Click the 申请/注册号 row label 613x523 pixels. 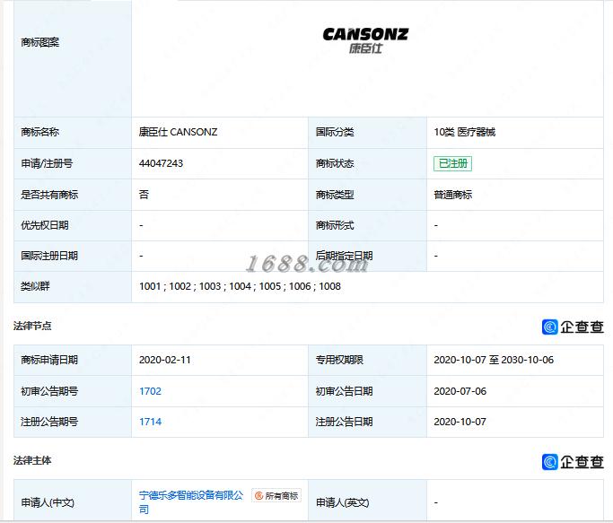[47, 163]
